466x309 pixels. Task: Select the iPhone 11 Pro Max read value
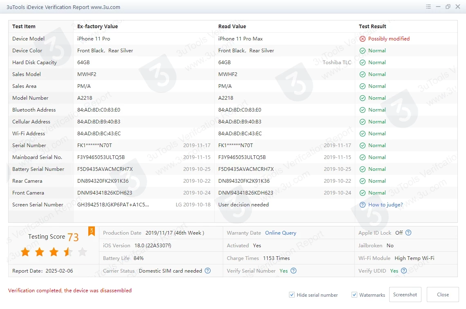point(240,38)
